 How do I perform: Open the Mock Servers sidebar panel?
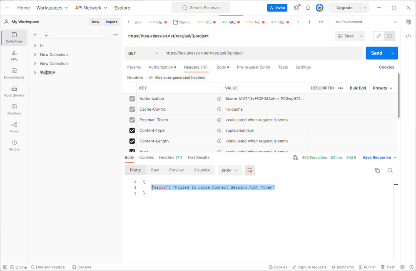[x=14, y=92]
